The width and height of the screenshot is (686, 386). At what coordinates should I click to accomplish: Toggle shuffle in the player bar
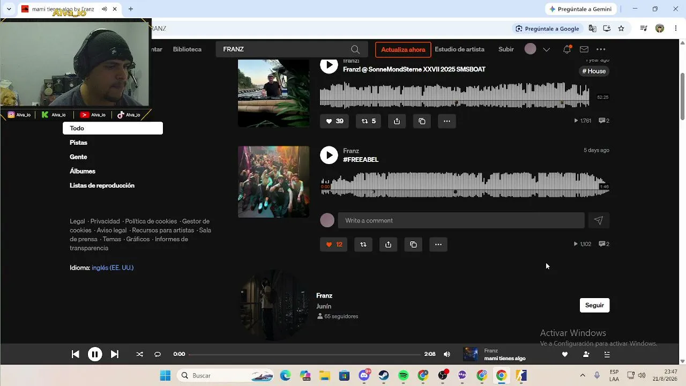coord(140,354)
